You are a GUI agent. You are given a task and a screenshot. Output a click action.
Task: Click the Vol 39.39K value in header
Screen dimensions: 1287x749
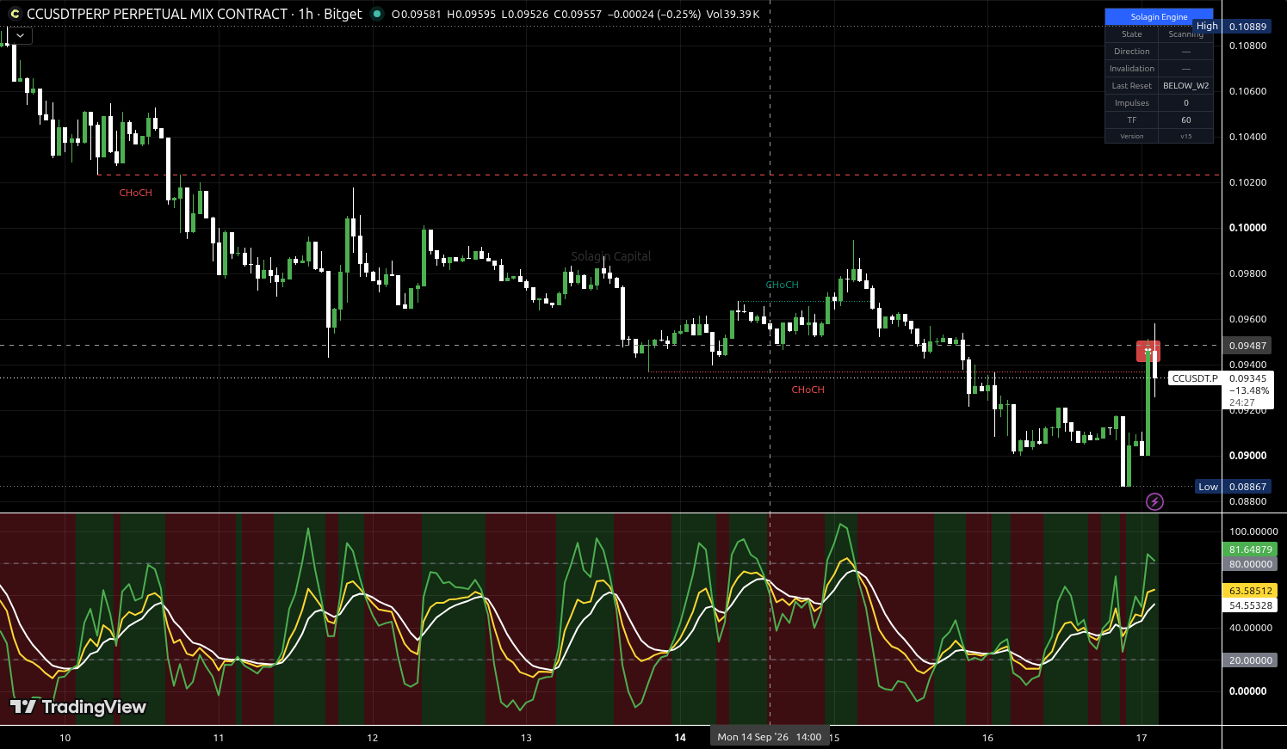733,14
